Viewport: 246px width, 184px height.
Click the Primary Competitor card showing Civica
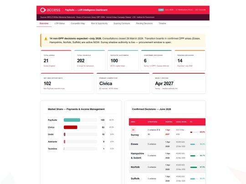(x=123, y=84)
